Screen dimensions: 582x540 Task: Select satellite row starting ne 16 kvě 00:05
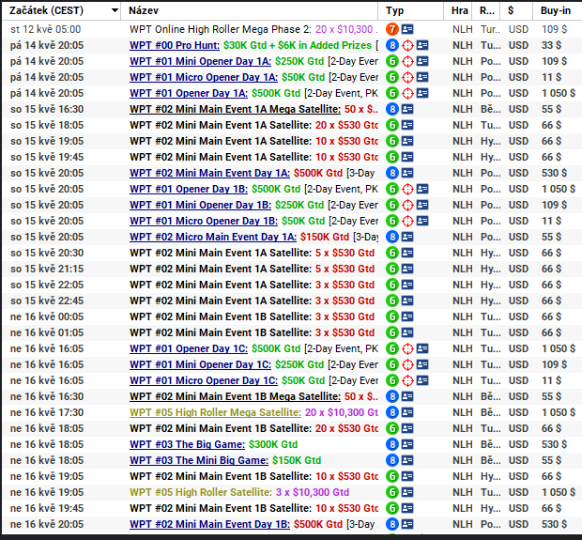pyautogui.click(x=292, y=316)
